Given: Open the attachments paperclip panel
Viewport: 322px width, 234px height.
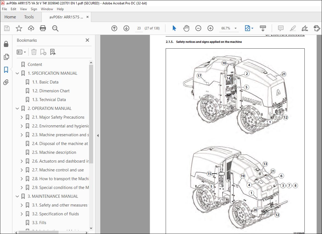Looking at the screenshot, I should tap(6, 82).
